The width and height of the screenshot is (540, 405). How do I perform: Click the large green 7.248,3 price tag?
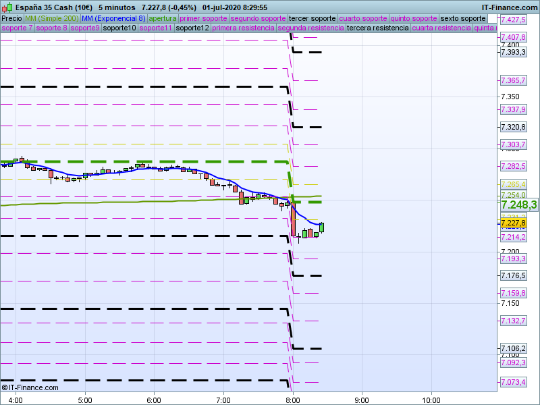[519, 205]
